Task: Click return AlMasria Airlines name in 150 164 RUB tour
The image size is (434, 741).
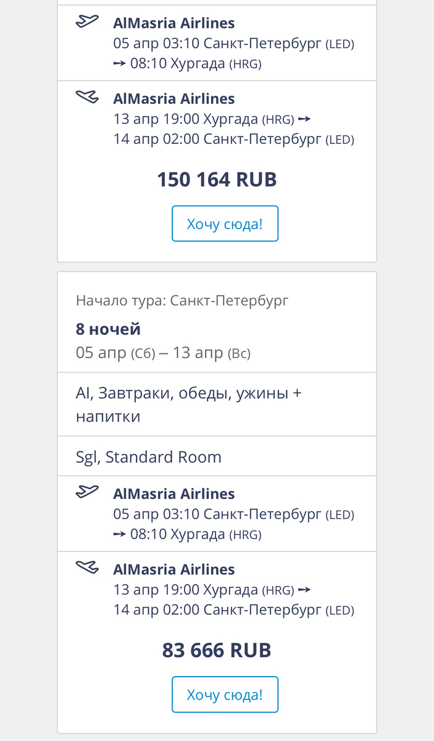Action: pyautogui.click(x=174, y=99)
